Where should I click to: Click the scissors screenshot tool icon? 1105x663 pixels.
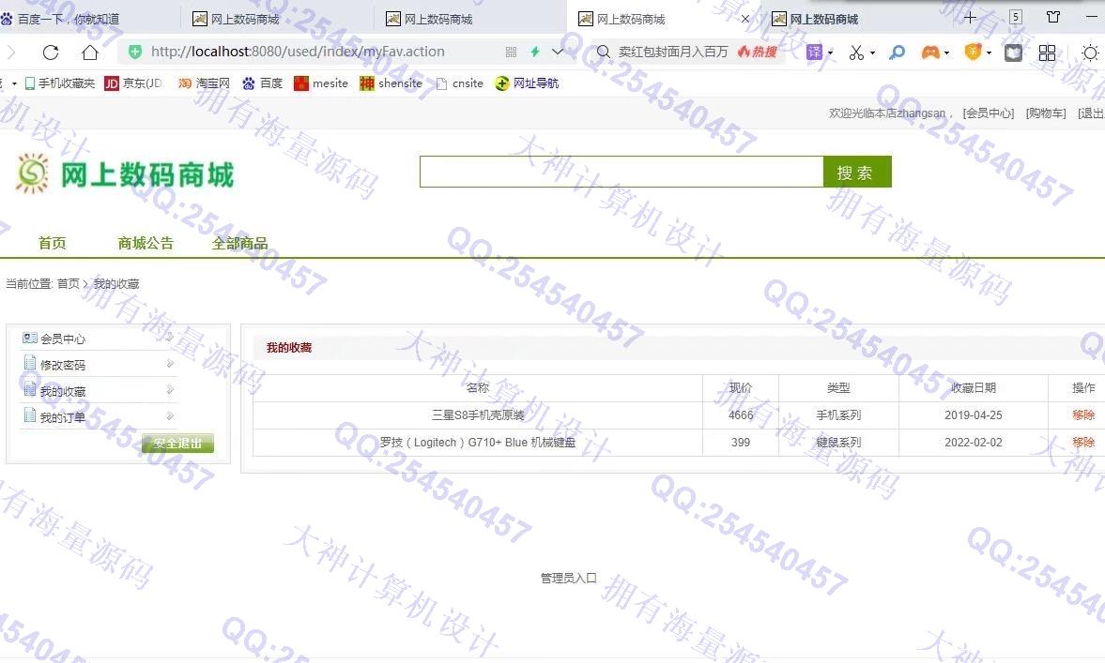coord(856,53)
